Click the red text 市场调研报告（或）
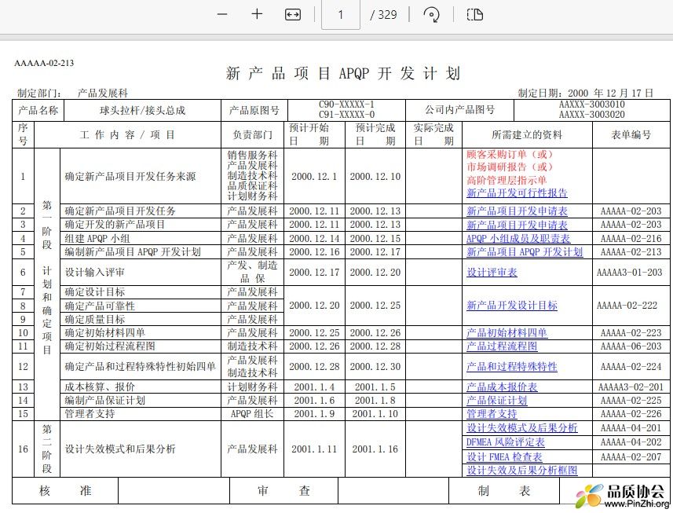Image resolution: width=673 pixels, height=513 pixels. point(510,167)
